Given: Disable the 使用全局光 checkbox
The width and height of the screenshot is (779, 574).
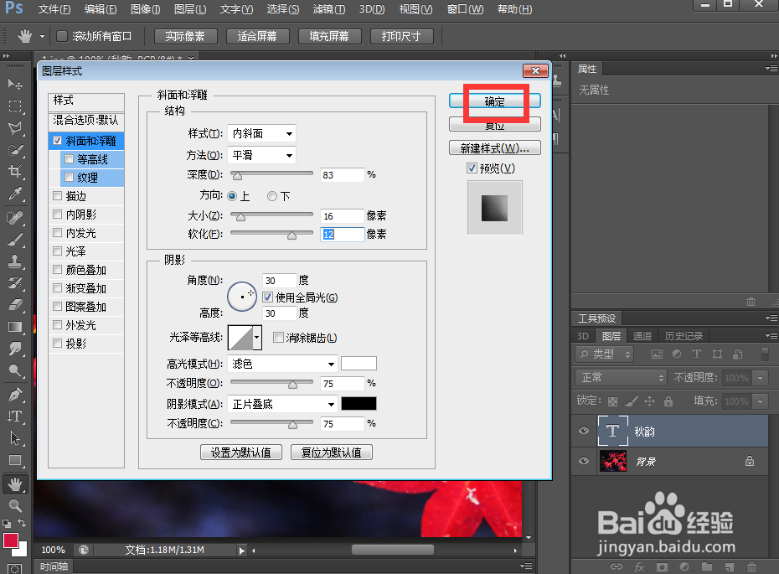Looking at the screenshot, I should 267,297.
